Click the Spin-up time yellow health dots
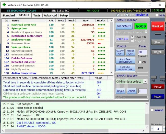Screen dimensions: 166x134 click(x=101, y=29)
